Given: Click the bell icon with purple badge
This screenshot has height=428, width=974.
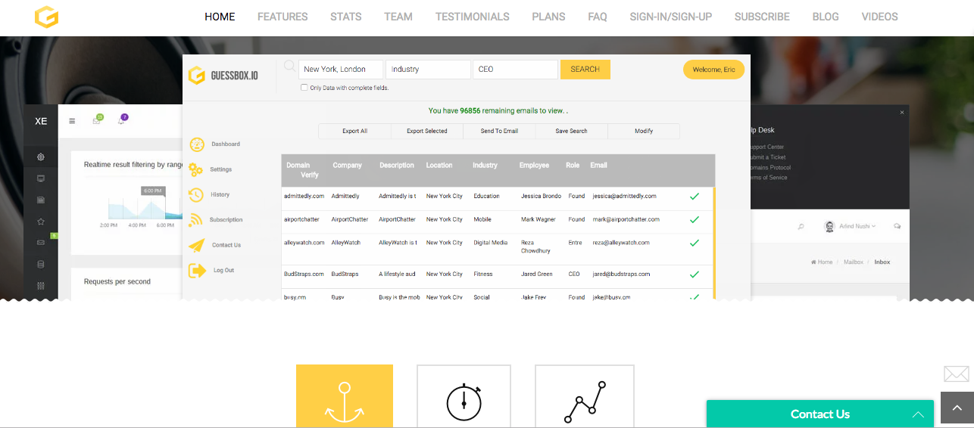Looking at the screenshot, I should (122, 119).
